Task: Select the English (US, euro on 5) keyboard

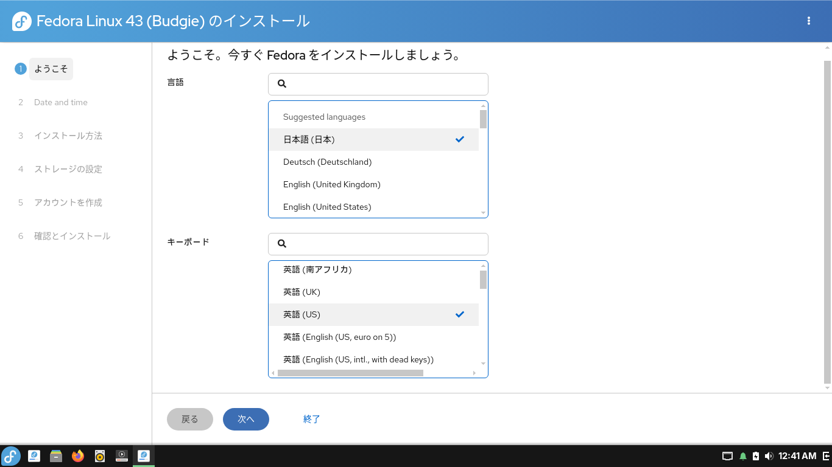Action: (374, 337)
